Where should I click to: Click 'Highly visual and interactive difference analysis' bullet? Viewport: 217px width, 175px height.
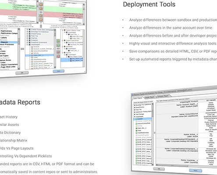pos(173,43)
